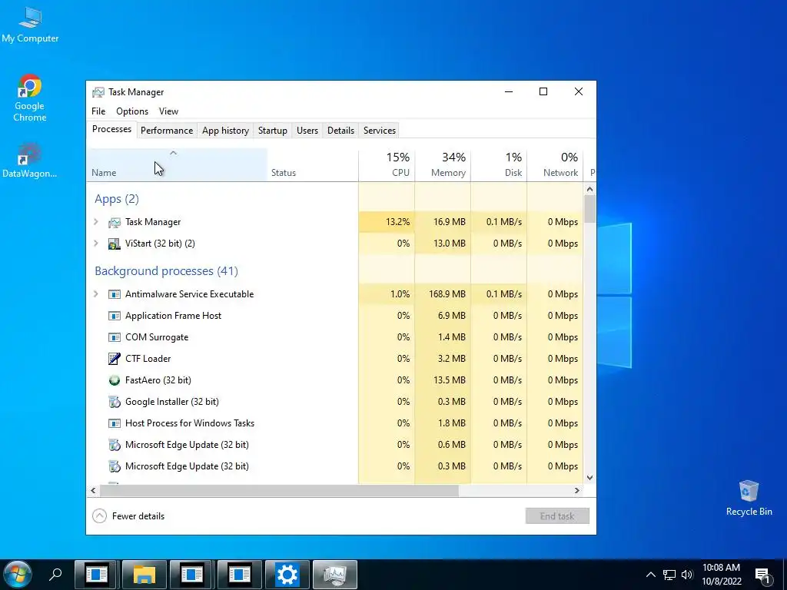This screenshot has height=590, width=787.
Task: Open taskbar search magnifier
Action: point(55,575)
